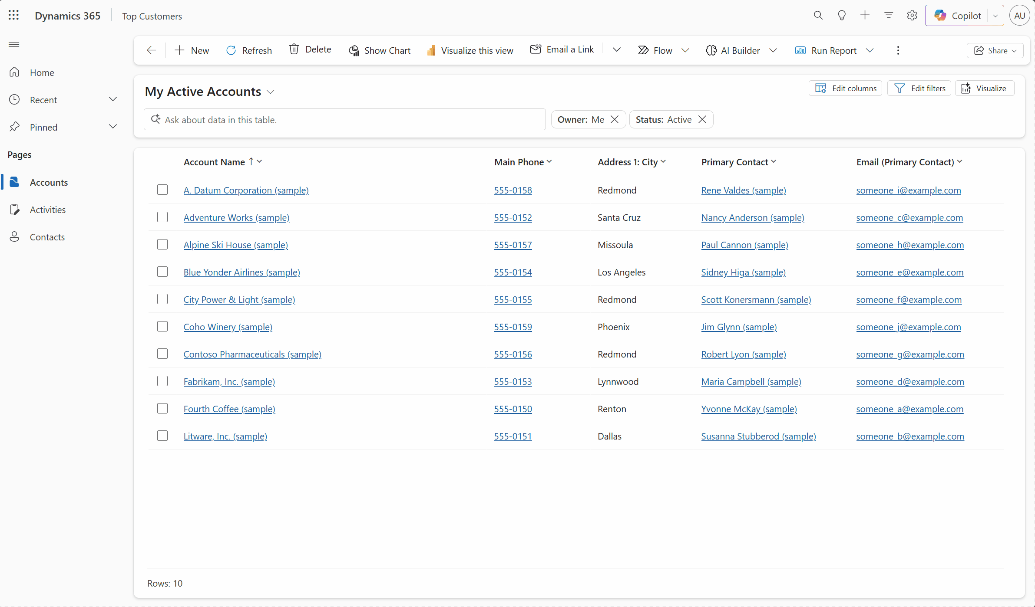The height and width of the screenshot is (607, 1035).
Task: Refresh the accounts list
Action: 249,50
